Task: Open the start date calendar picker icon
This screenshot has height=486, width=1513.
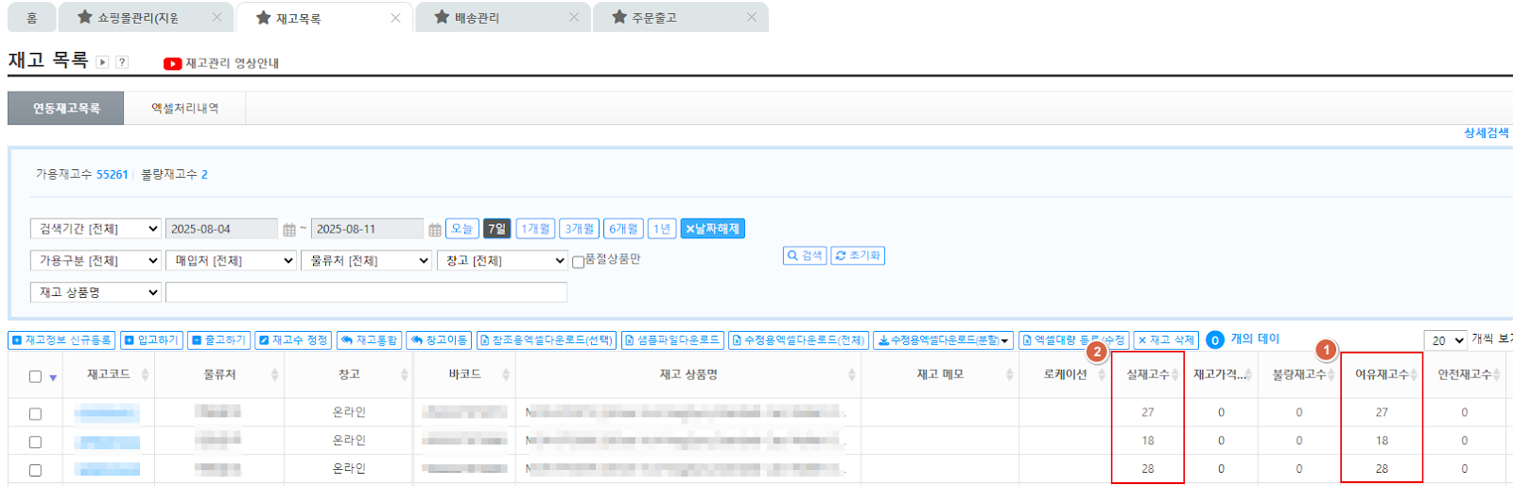Action: click(x=289, y=230)
